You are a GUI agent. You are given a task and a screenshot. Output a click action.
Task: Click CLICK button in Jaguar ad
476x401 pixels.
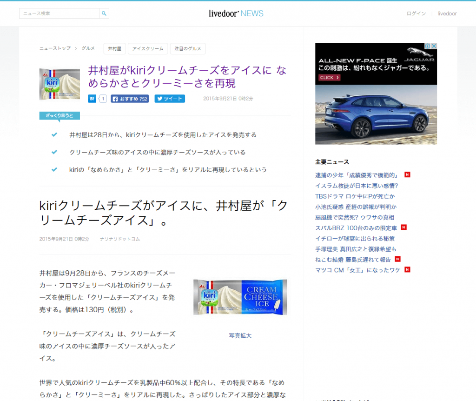pos(329,78)
